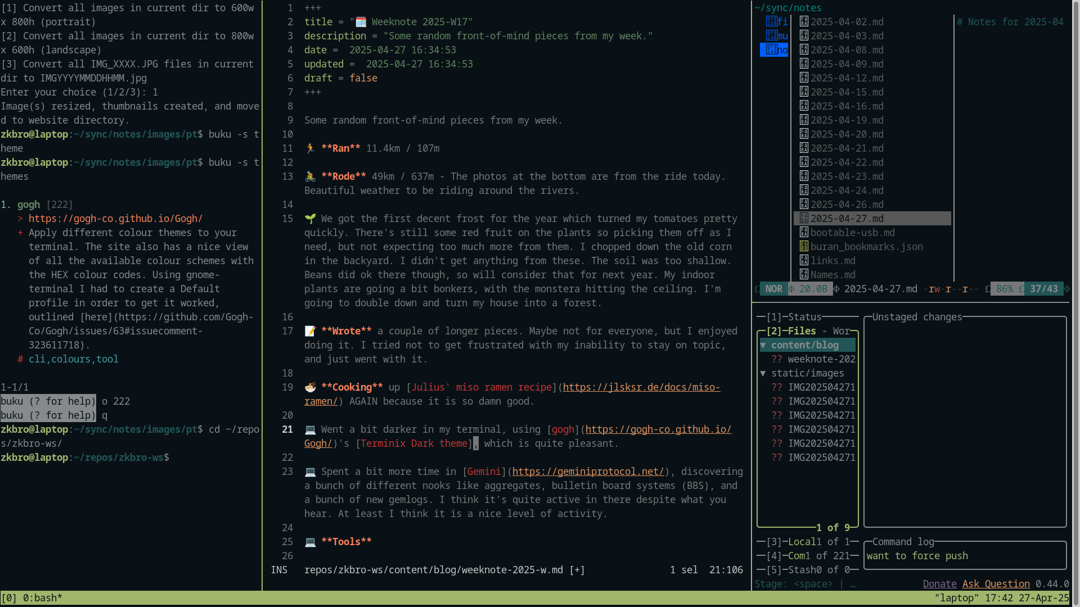
Task: Click the ramen bowl emoji before Cooking
Action: [x=310, y=387]
